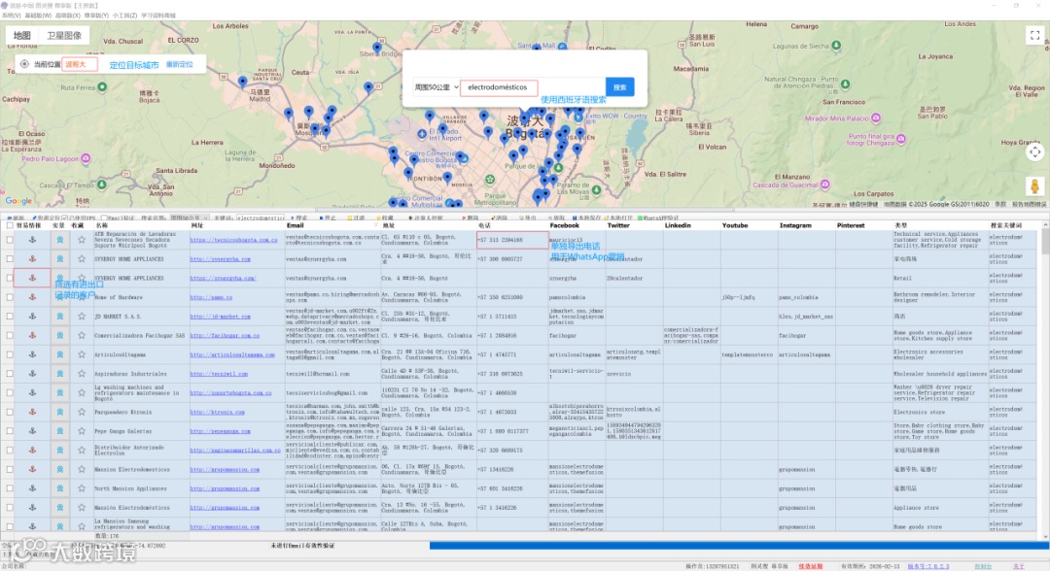The height and width of the screenshot is (571, 1050).
Task: Click the person icon in Pepe Ganga Galerias row
Action: coord(59,431)
